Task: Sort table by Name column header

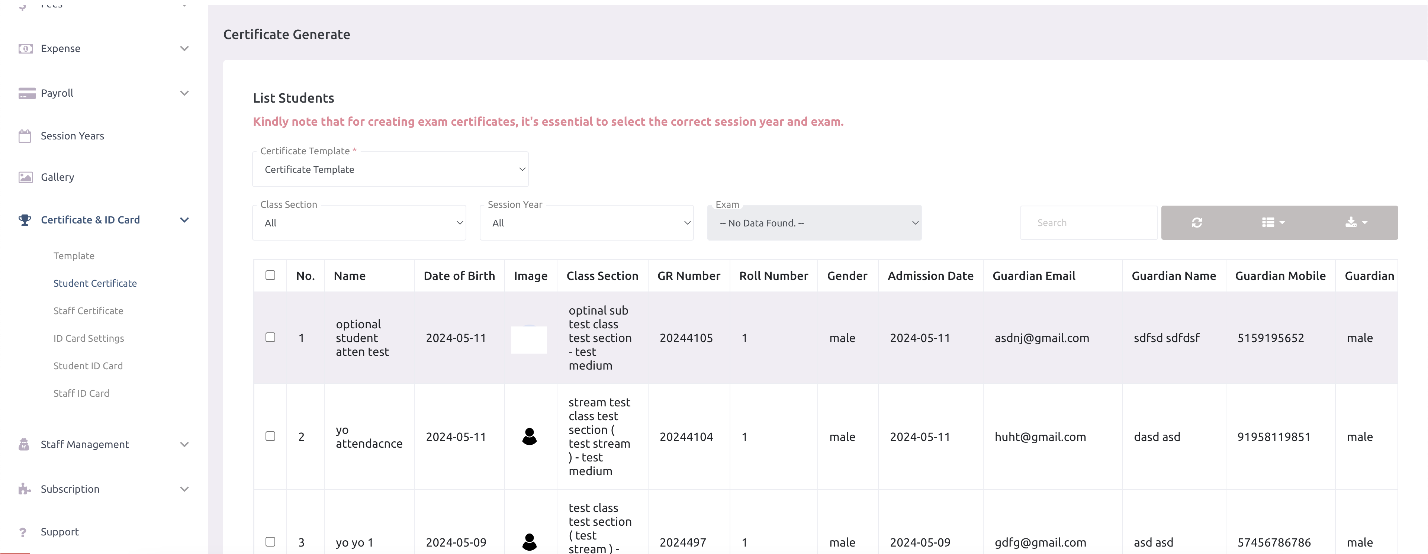Action: [x=350, y=276]
